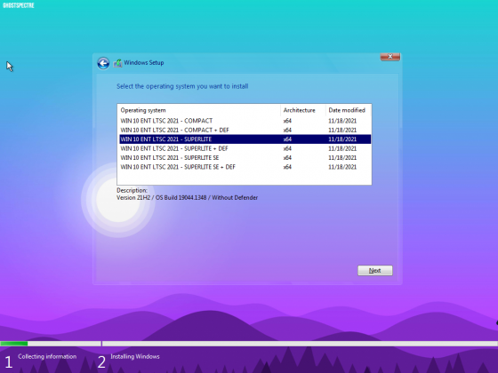Click the Operating system column header

click(x=199, y=110)
